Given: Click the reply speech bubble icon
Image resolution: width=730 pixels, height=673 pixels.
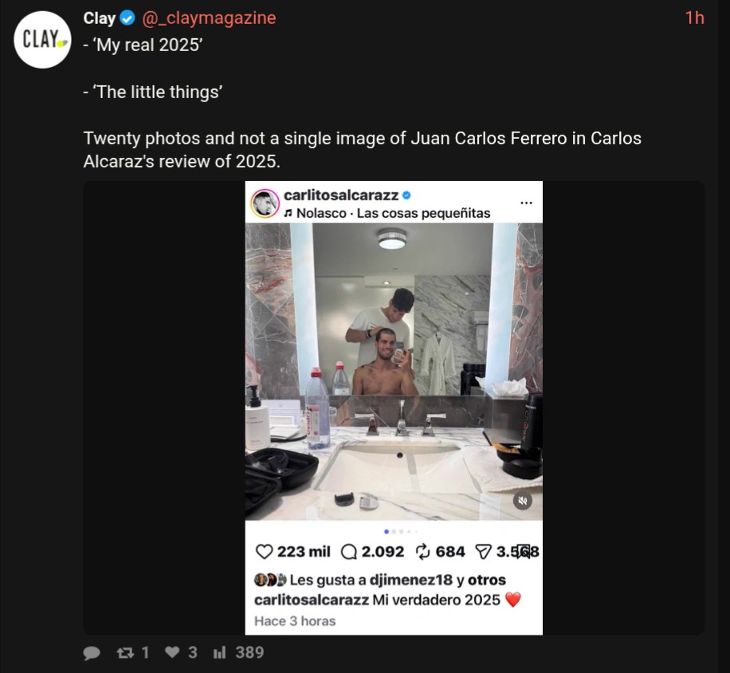Looking at the screenshot, I should click(91, 653).
